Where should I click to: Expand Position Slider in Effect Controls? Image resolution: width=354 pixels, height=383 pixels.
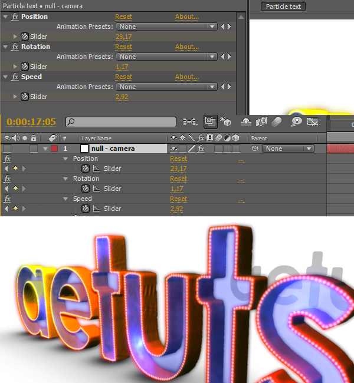15,37
